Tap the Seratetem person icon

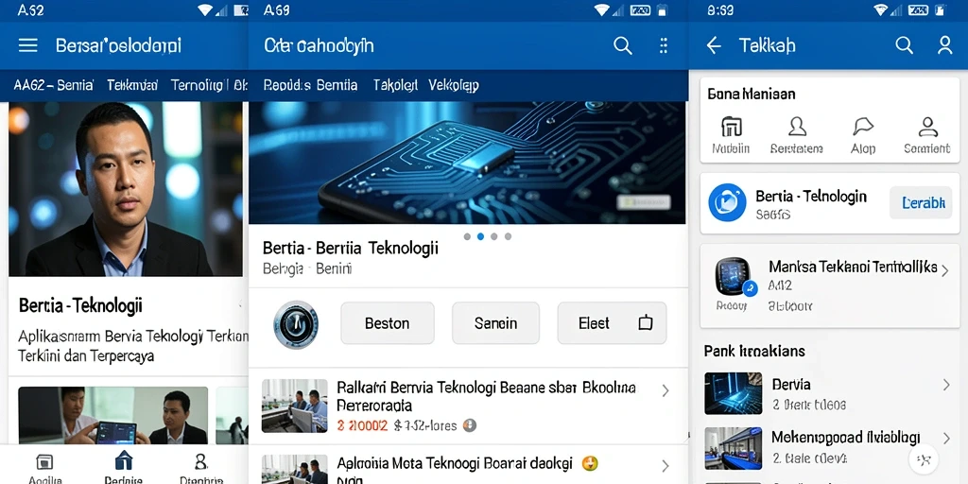point(797,127)
